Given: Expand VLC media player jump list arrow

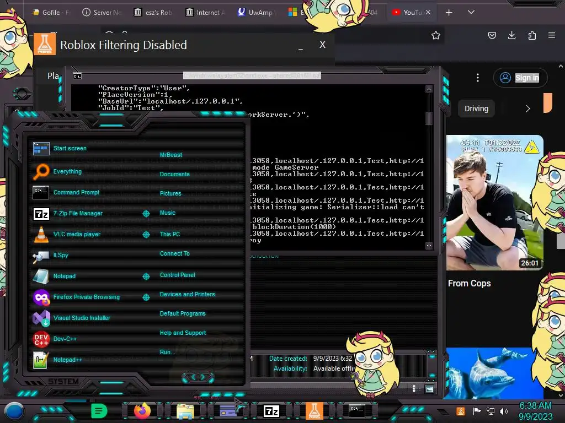Looking at the screenshot, I should point(146,235).
